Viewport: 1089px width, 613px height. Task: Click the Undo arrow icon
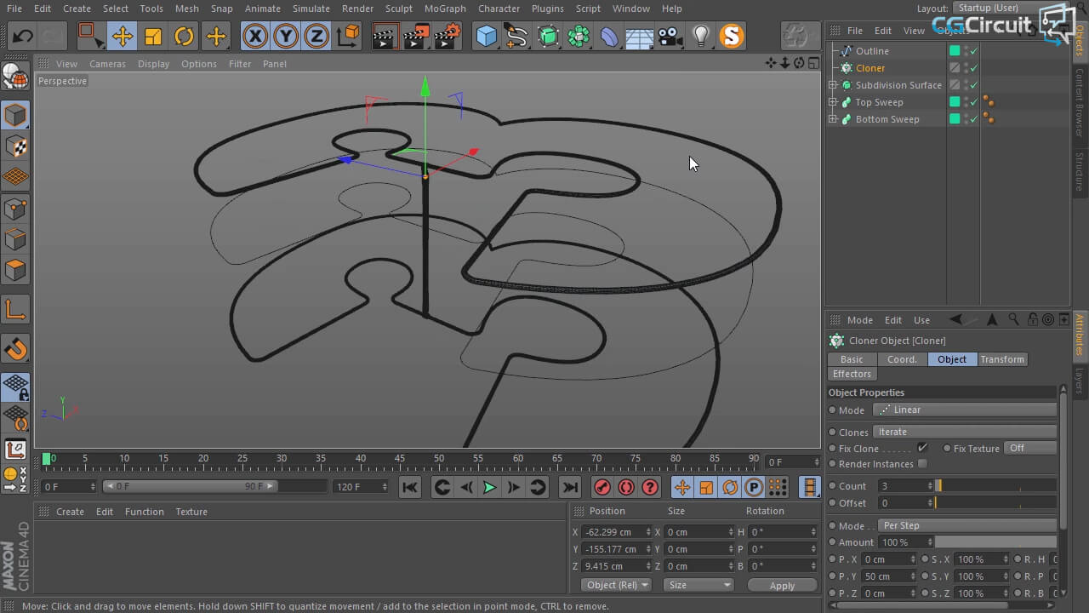[23, 36]
